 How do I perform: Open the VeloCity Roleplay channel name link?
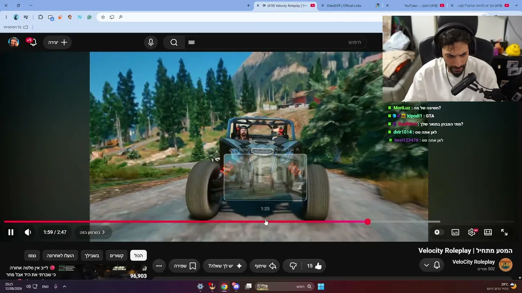point(473,262)
